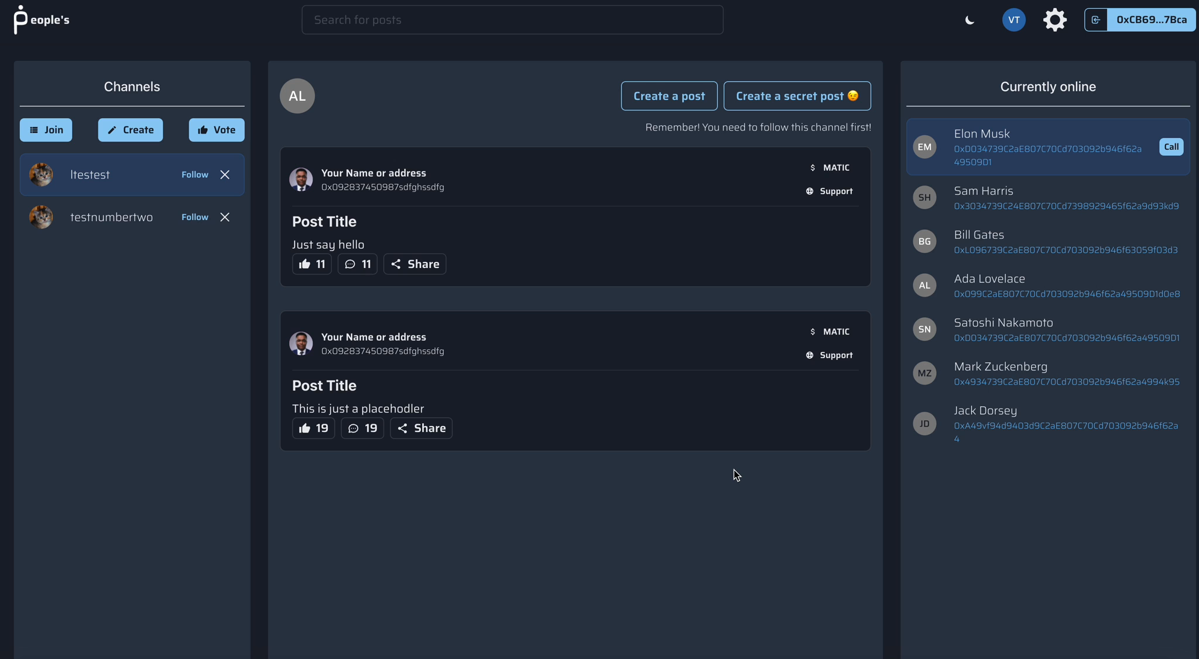Click MATIC on the placeholder post
Viewport: 1199px width, 659px height.
point(830,332)
